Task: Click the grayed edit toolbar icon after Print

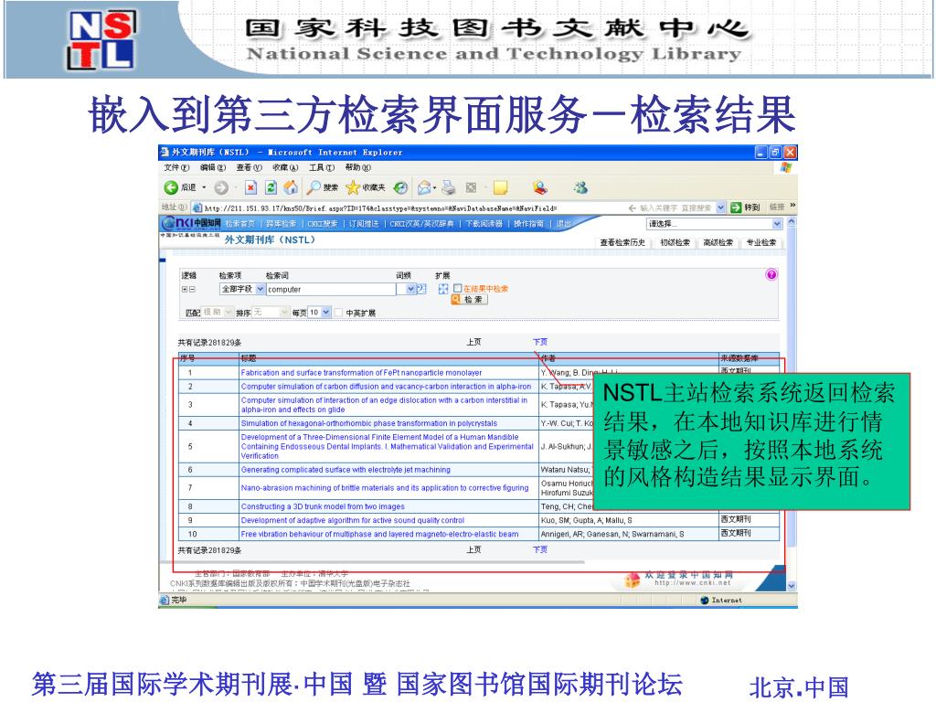Action: (471, 187)
